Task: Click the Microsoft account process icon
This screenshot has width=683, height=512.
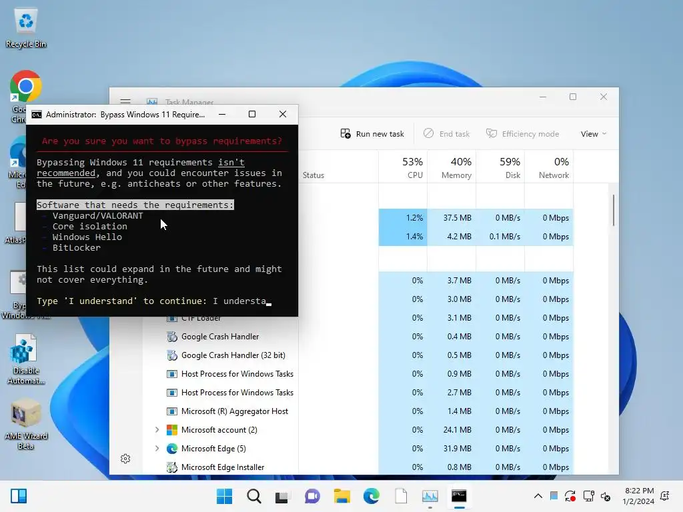Action: 172,430
